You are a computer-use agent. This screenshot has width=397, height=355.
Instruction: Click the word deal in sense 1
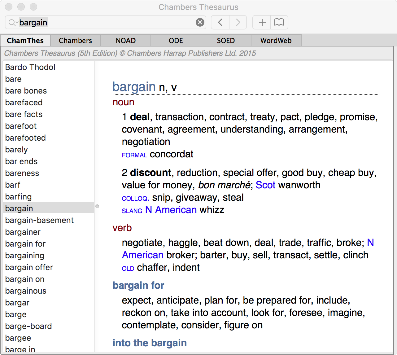tap(140, 117)
